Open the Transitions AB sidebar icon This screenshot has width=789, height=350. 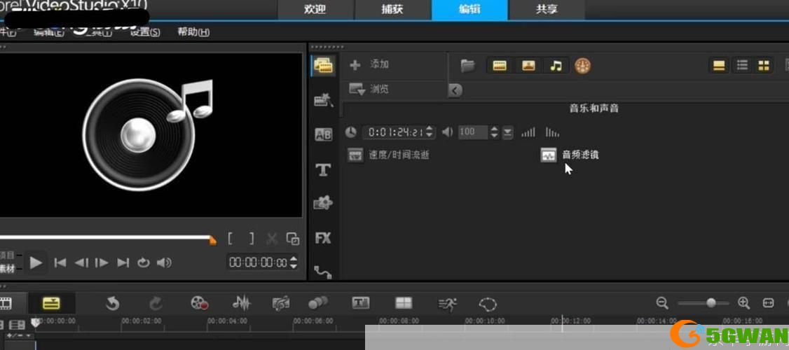coord(323,134)
